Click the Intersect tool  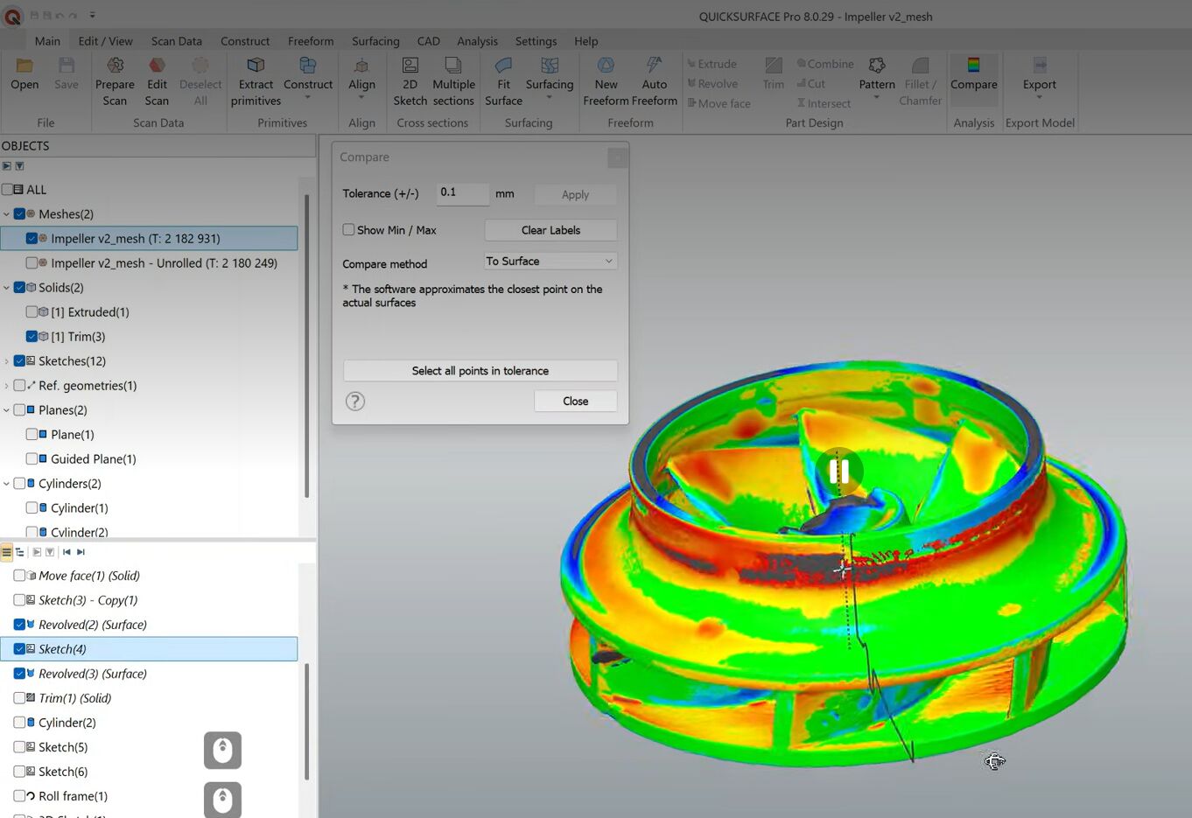click(824, 103)
